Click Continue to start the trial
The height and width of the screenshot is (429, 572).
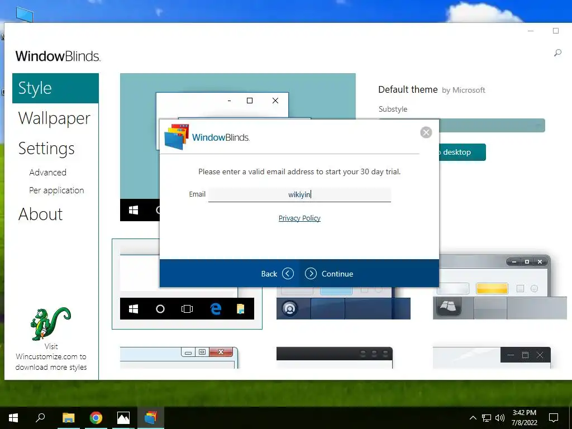(x=329, y=274)
